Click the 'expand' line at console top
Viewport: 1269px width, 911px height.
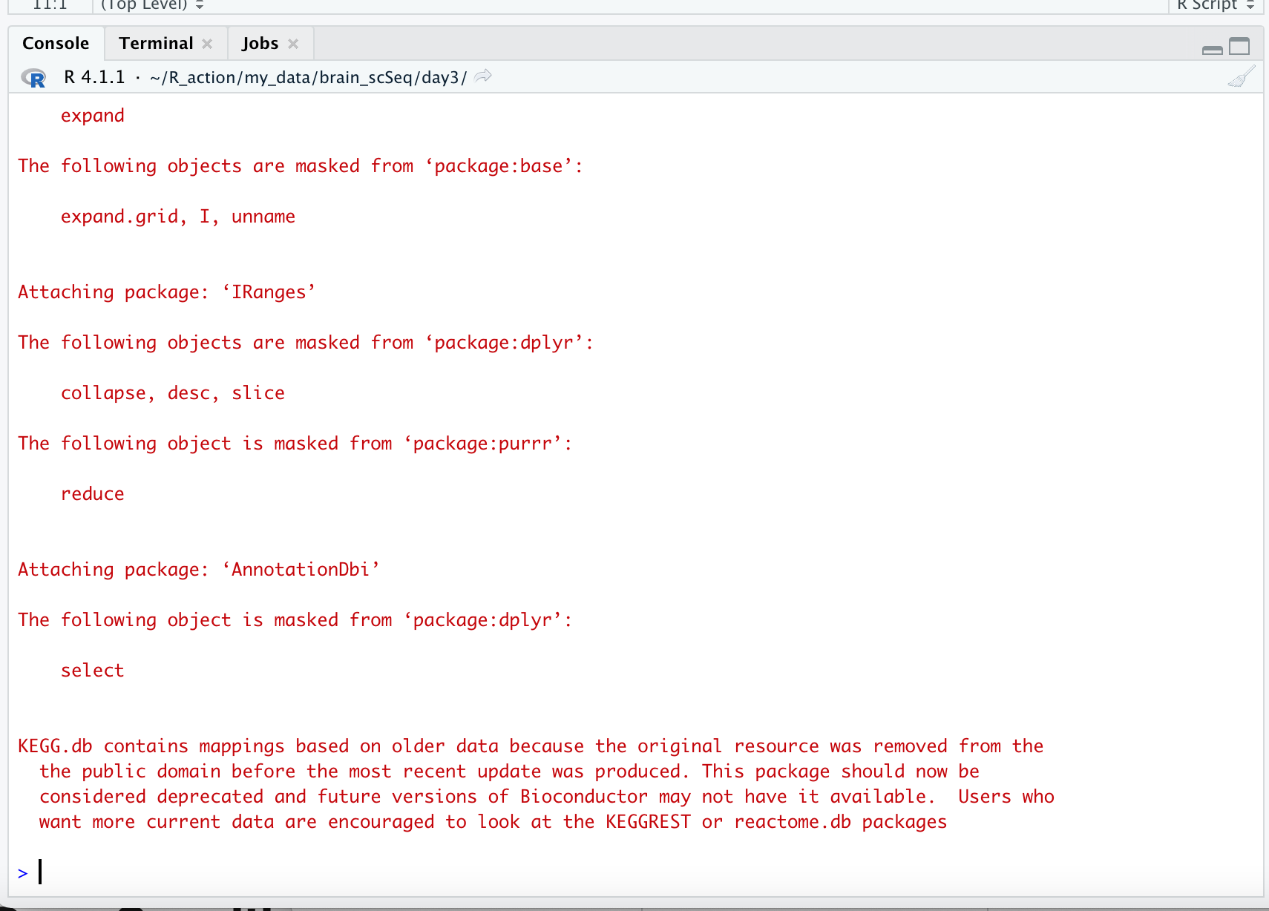(x=93, y=115)
